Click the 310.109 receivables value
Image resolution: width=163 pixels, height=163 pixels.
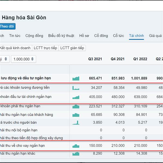coord(140,106)
